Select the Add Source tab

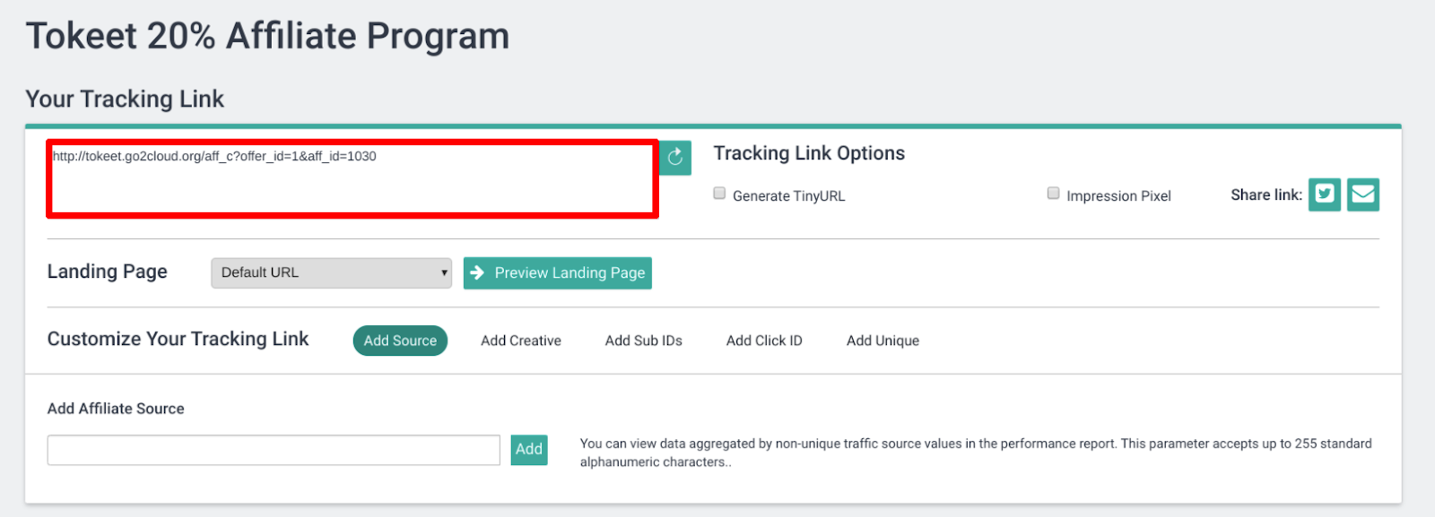tap(400, 340)
